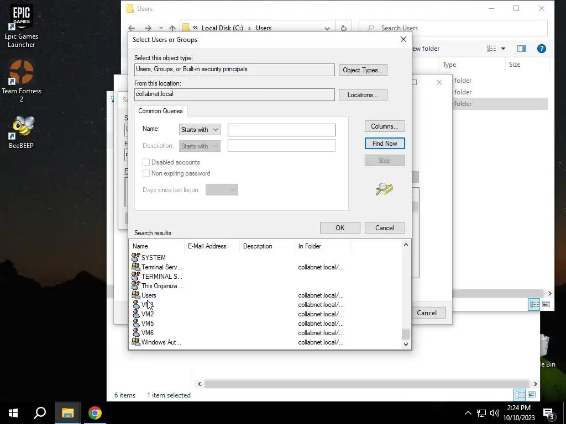
Task: Click Cancel in background permissions dialog
Action: pos(427,313)
